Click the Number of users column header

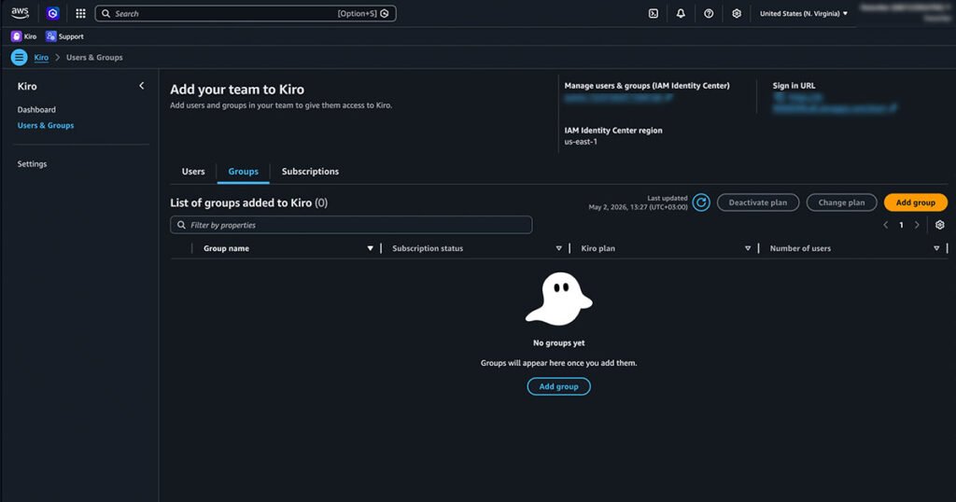pyautogui.click(x=800, y=248)
